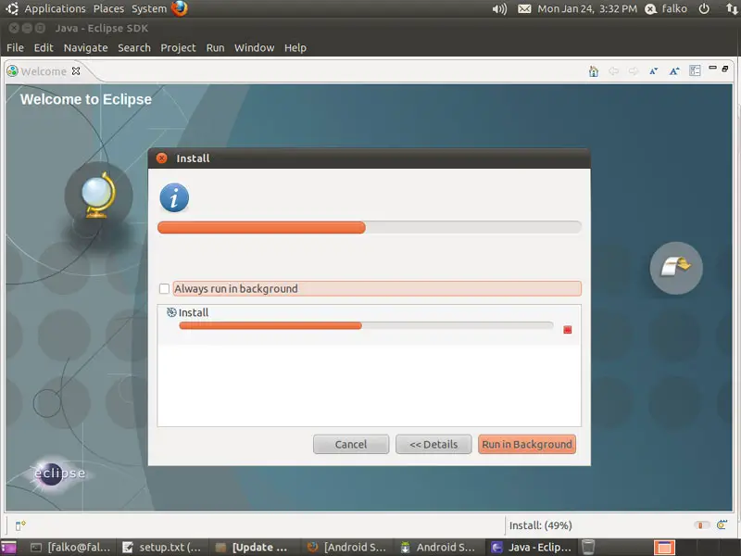741x556 pixels.
Task: Click the reduce font size icon
Action: (x=654, y=71)
